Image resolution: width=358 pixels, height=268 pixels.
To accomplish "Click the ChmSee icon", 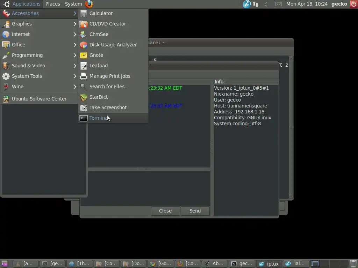I will tap(83, 35).
